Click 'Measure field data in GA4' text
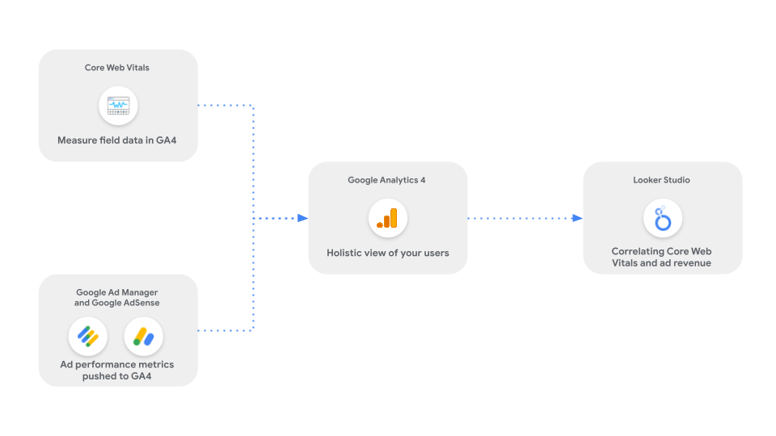Screen dimensions: 776x436 click(117, 140)
